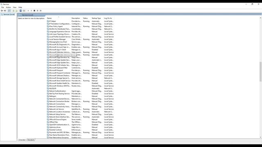This screenshot has width=262, height=147.
Task: Click the Stop Service square icon
Action: click(x=34, y=11)
